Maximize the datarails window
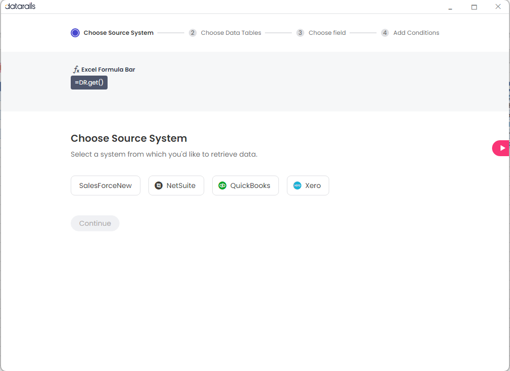This screenshot has height=371, width=510. point(474,7)
